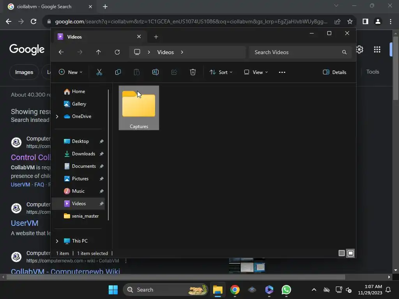Unpin Pictures from Quick access
399x299 pixels.
pyautogui.click(x=102, y=179)
